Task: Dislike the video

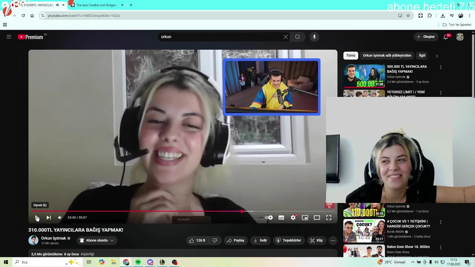Action: (215, 240)
